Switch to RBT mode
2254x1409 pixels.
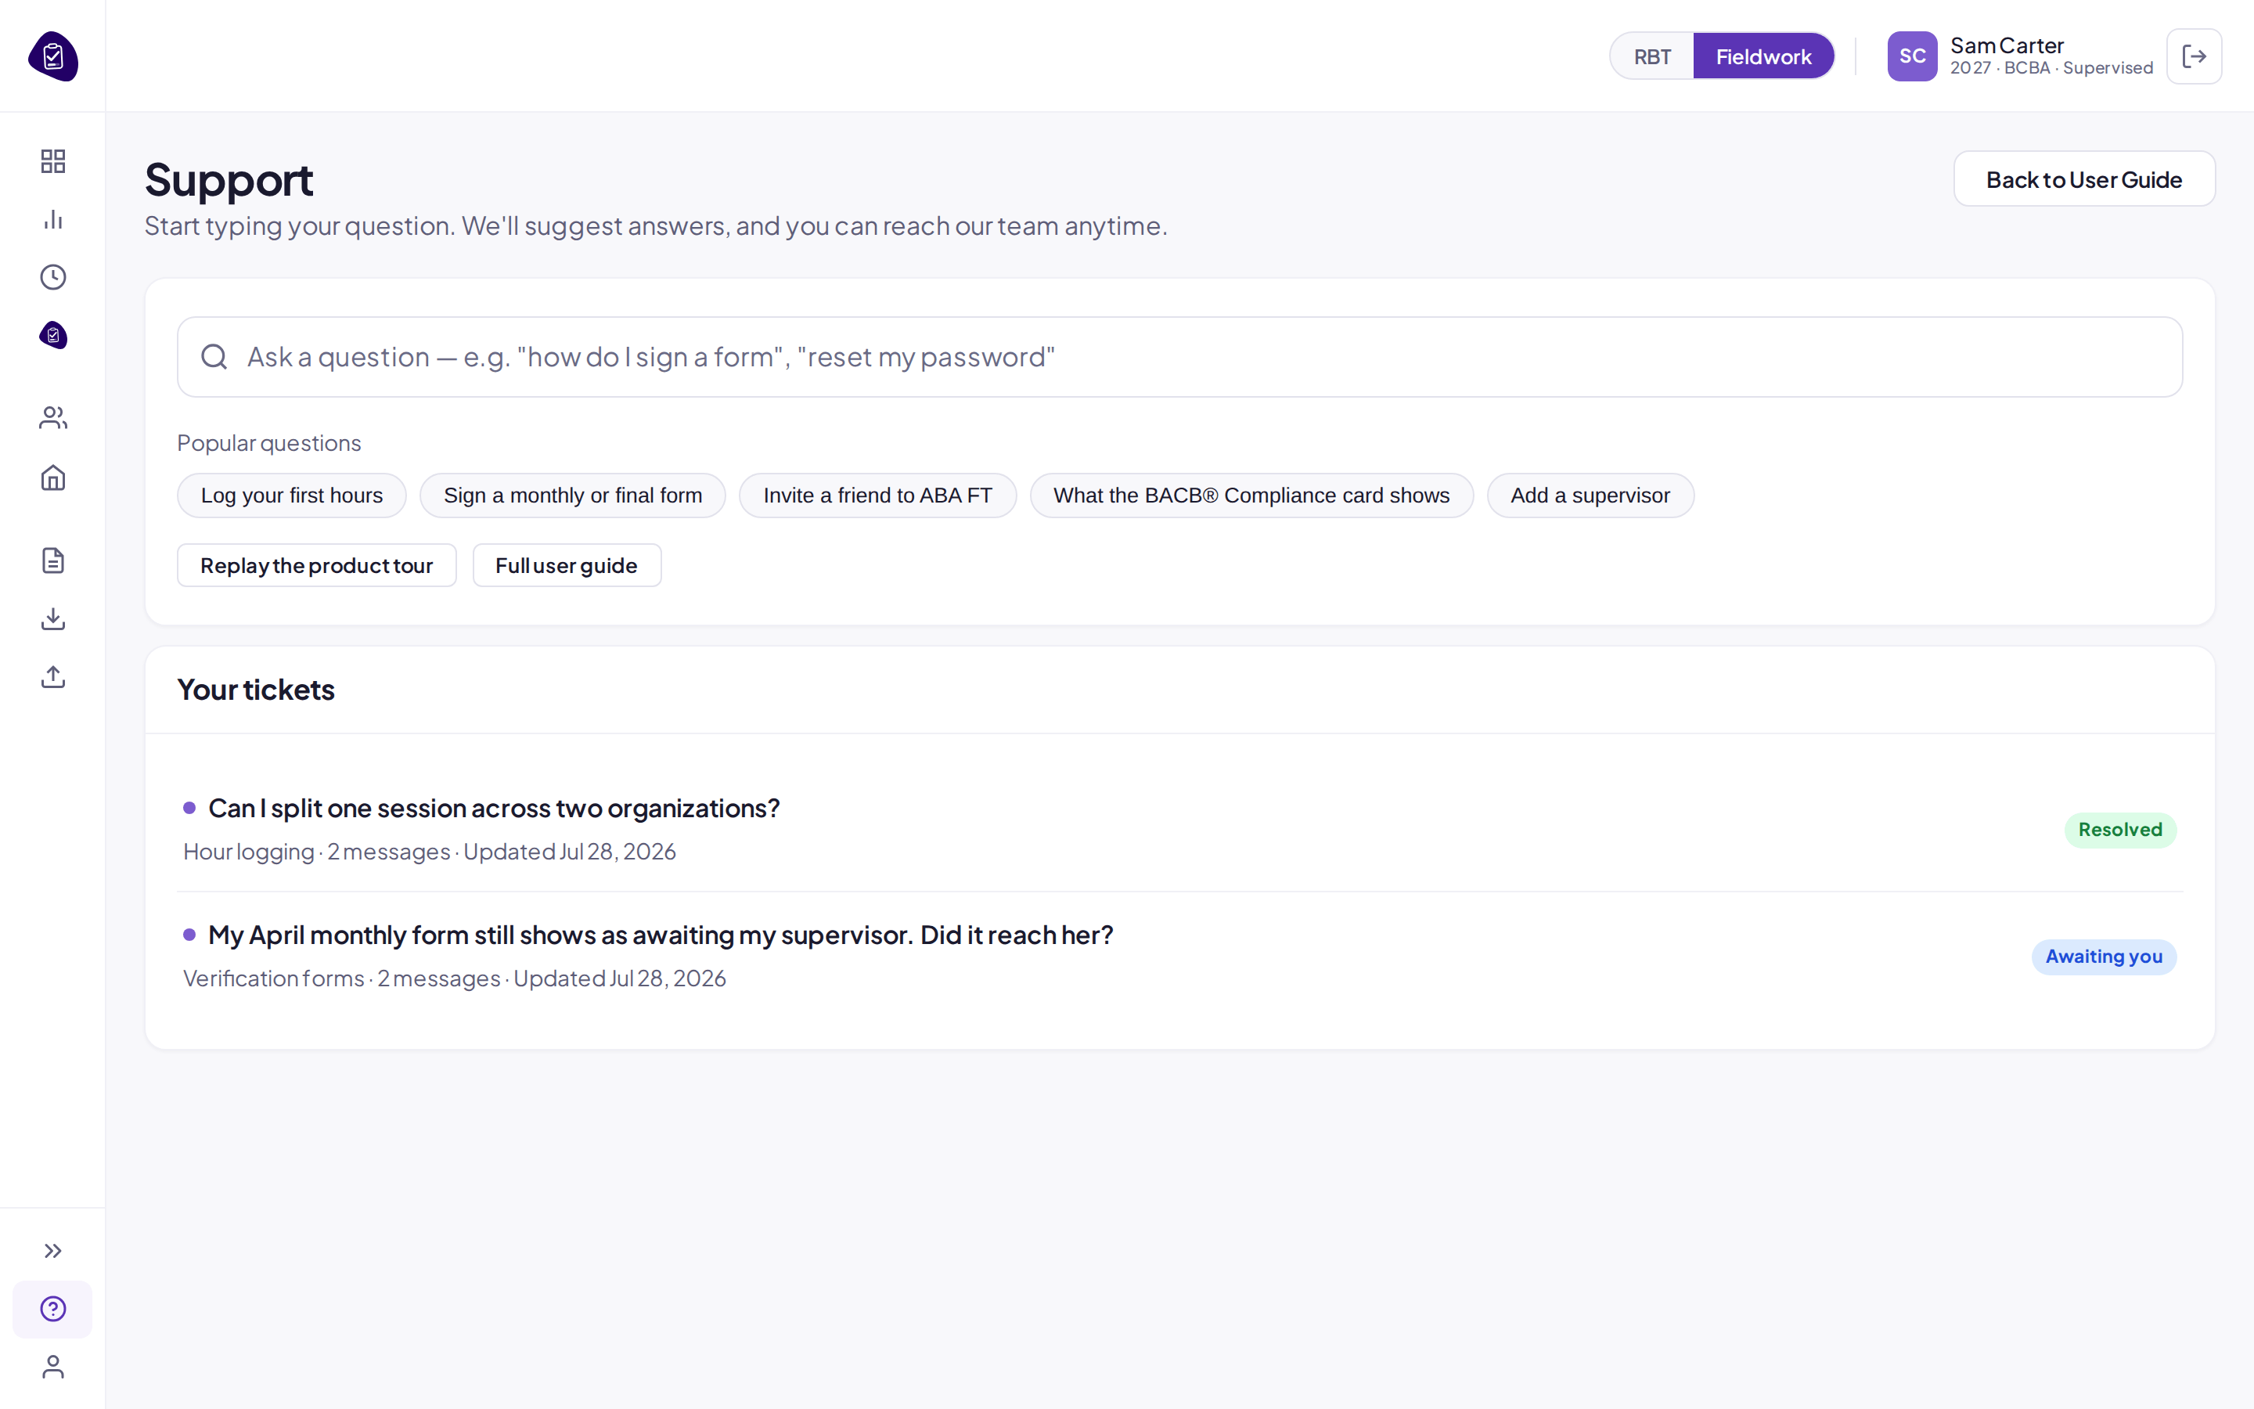point(1652,57)
